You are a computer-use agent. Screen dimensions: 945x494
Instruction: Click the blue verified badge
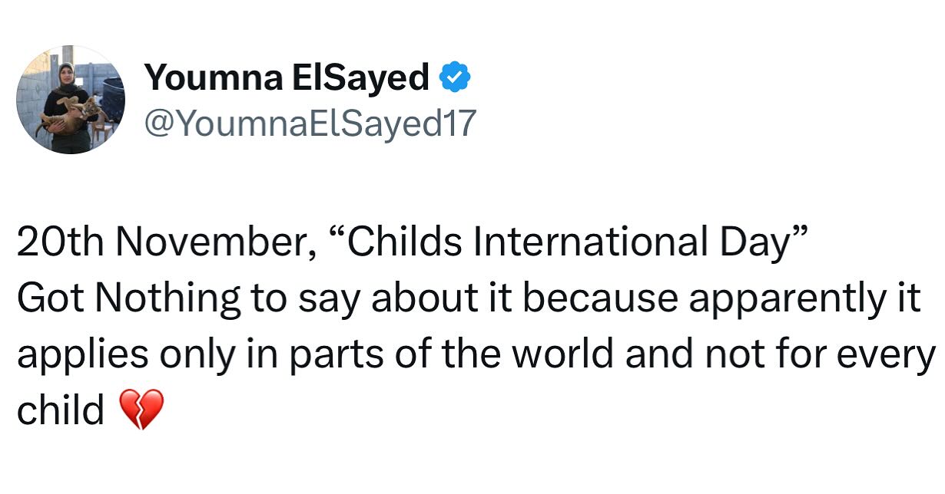click(x=455, y=78)
